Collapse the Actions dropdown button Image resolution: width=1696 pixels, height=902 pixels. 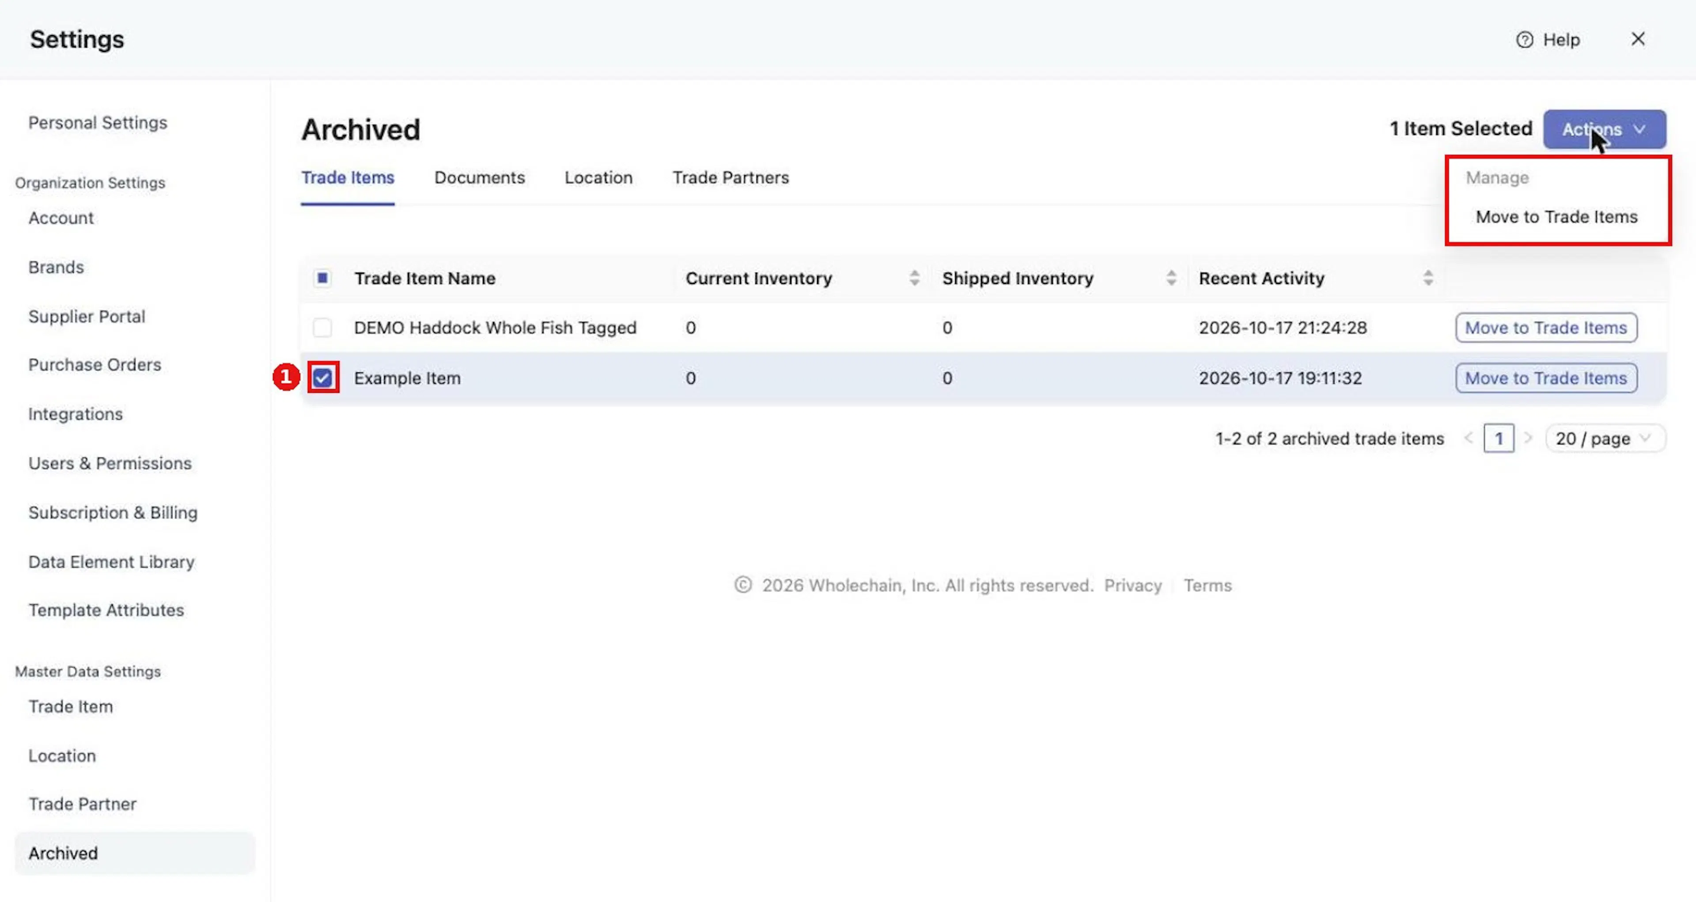point(1605,129)
